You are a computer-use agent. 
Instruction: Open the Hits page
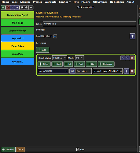coord(76,2)
